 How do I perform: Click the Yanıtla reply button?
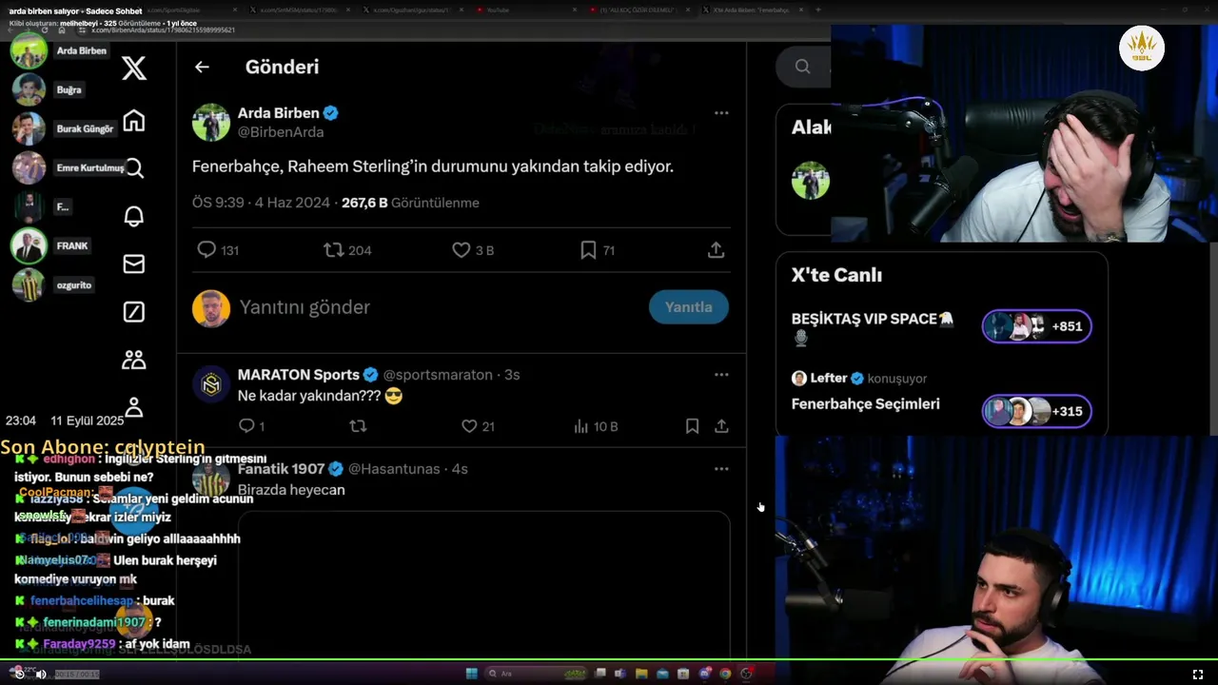coord(688,307)
